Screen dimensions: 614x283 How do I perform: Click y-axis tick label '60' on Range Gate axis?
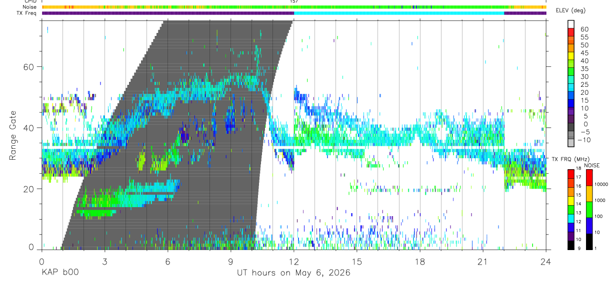pos(29,67)
